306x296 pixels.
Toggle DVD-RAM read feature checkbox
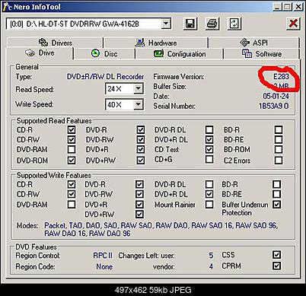72,149
